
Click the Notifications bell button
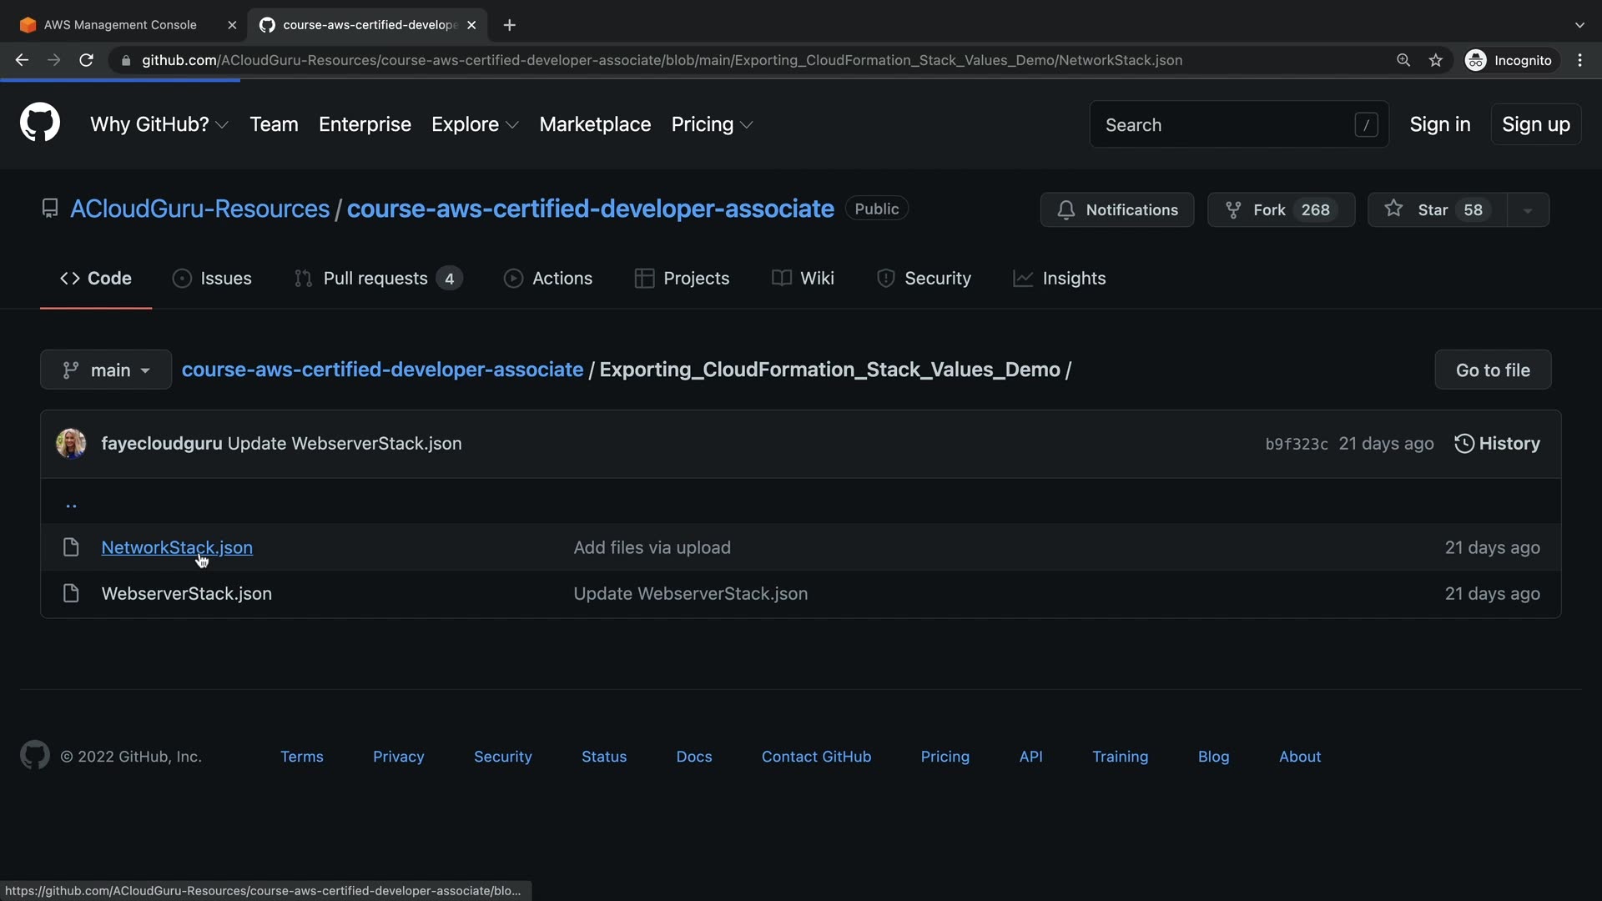pos(1116,209)
